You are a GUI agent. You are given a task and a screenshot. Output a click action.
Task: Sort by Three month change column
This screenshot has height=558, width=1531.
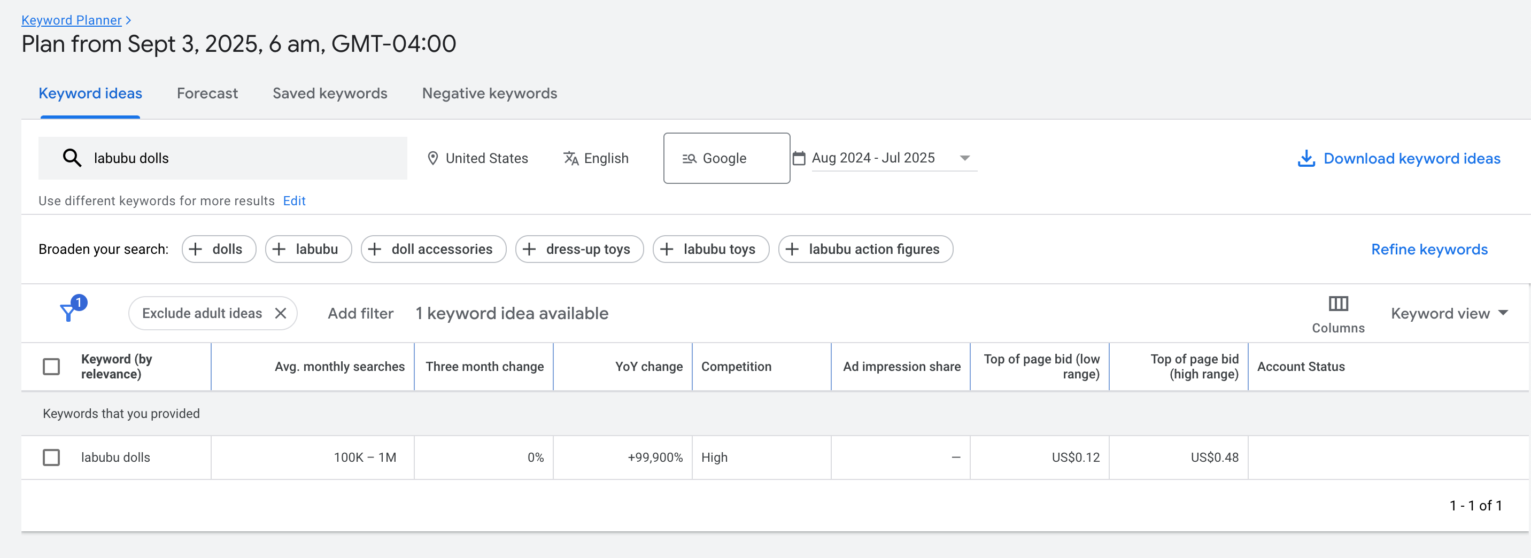pyautogui.click(x=484, y=367)
